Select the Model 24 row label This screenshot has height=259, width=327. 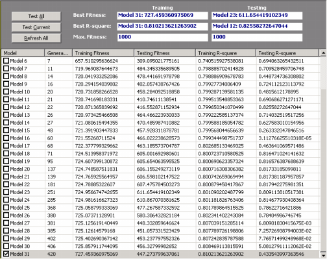[20, 200]
